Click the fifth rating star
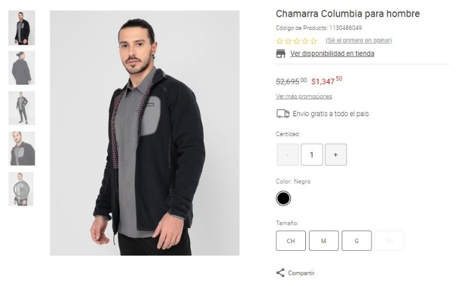The image size is (458, 286). 314,41
